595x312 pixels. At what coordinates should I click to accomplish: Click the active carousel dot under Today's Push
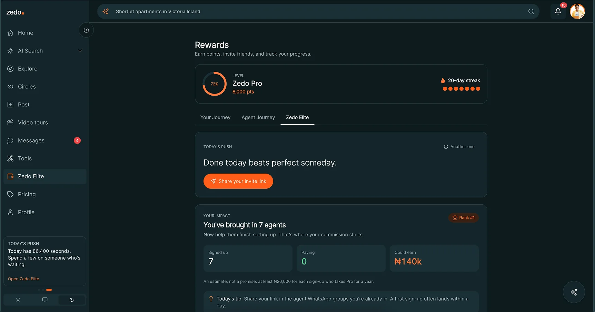click(49, 290)
